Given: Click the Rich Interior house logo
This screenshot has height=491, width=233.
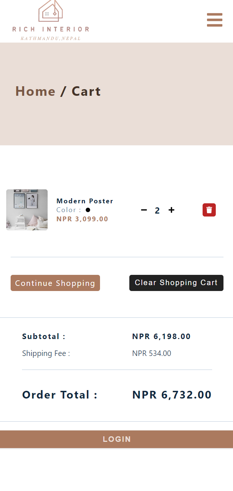Looking at the screenshot, I should 51,11.
